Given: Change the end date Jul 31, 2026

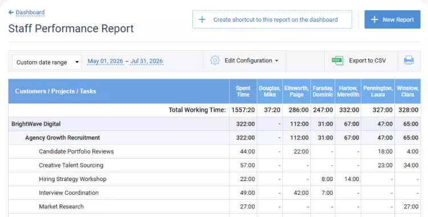Looking at the screenshot, I should click(147, 61).
